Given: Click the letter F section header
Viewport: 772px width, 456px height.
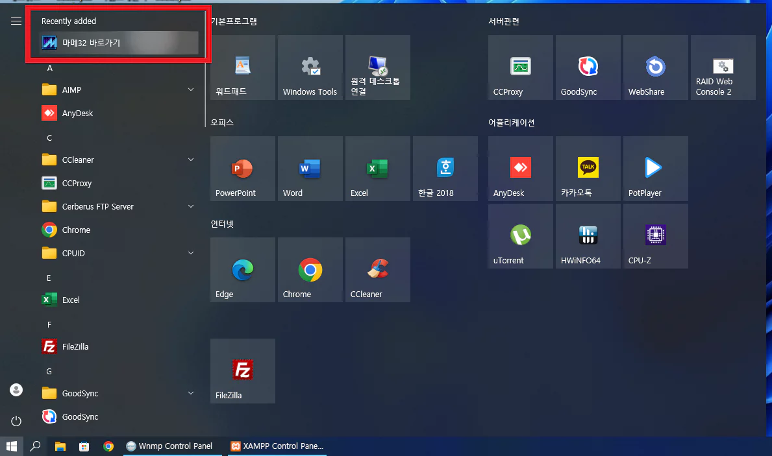Looking at the screenshot, I should point(49,325).
